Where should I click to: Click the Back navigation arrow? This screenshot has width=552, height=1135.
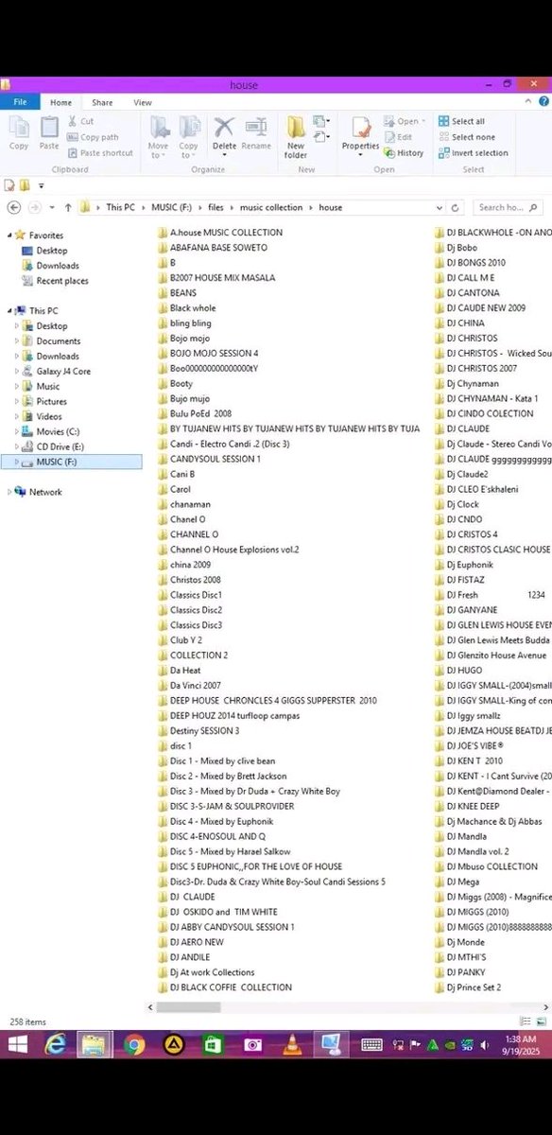(13, 207)
